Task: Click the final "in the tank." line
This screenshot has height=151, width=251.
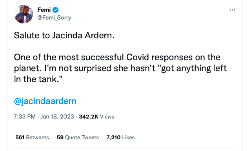Action: point(38,79)
